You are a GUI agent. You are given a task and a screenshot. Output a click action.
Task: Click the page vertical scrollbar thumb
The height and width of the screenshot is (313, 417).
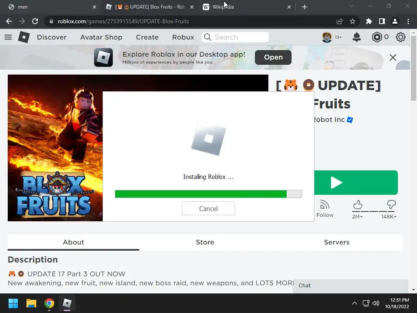413,68
